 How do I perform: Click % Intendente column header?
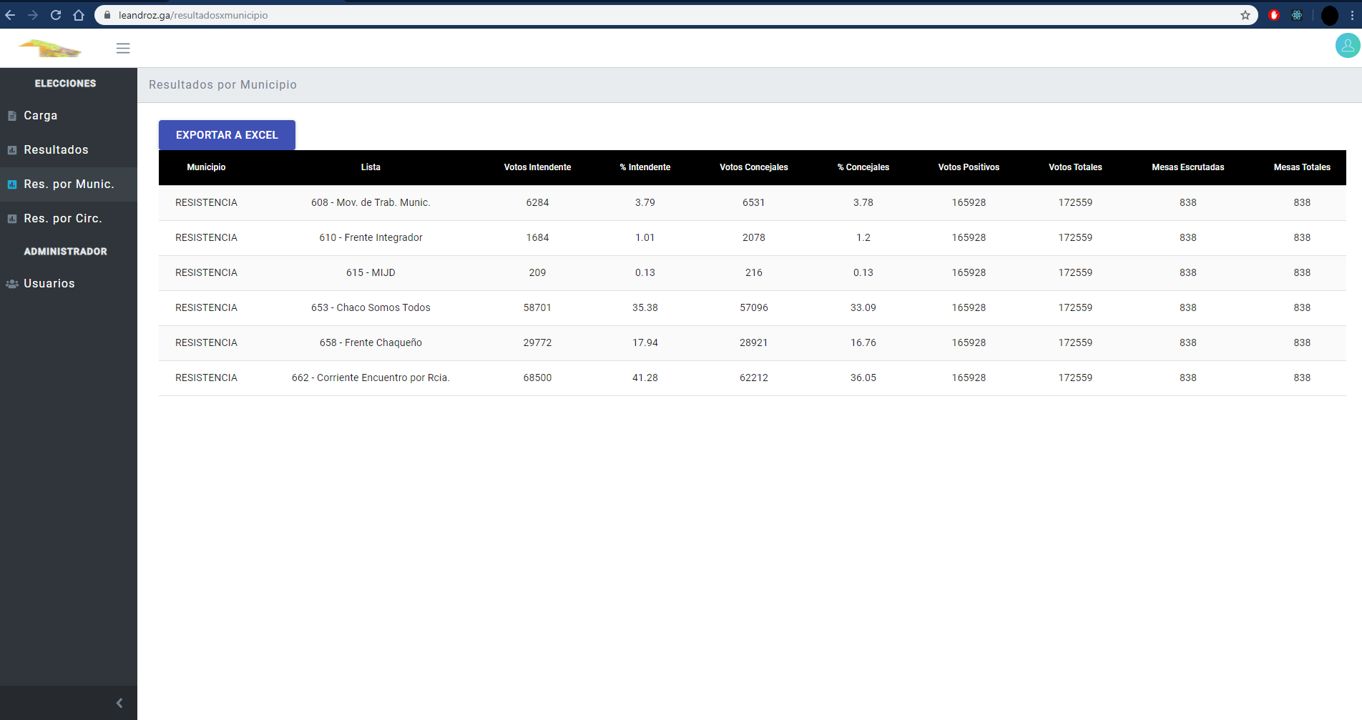645,167
